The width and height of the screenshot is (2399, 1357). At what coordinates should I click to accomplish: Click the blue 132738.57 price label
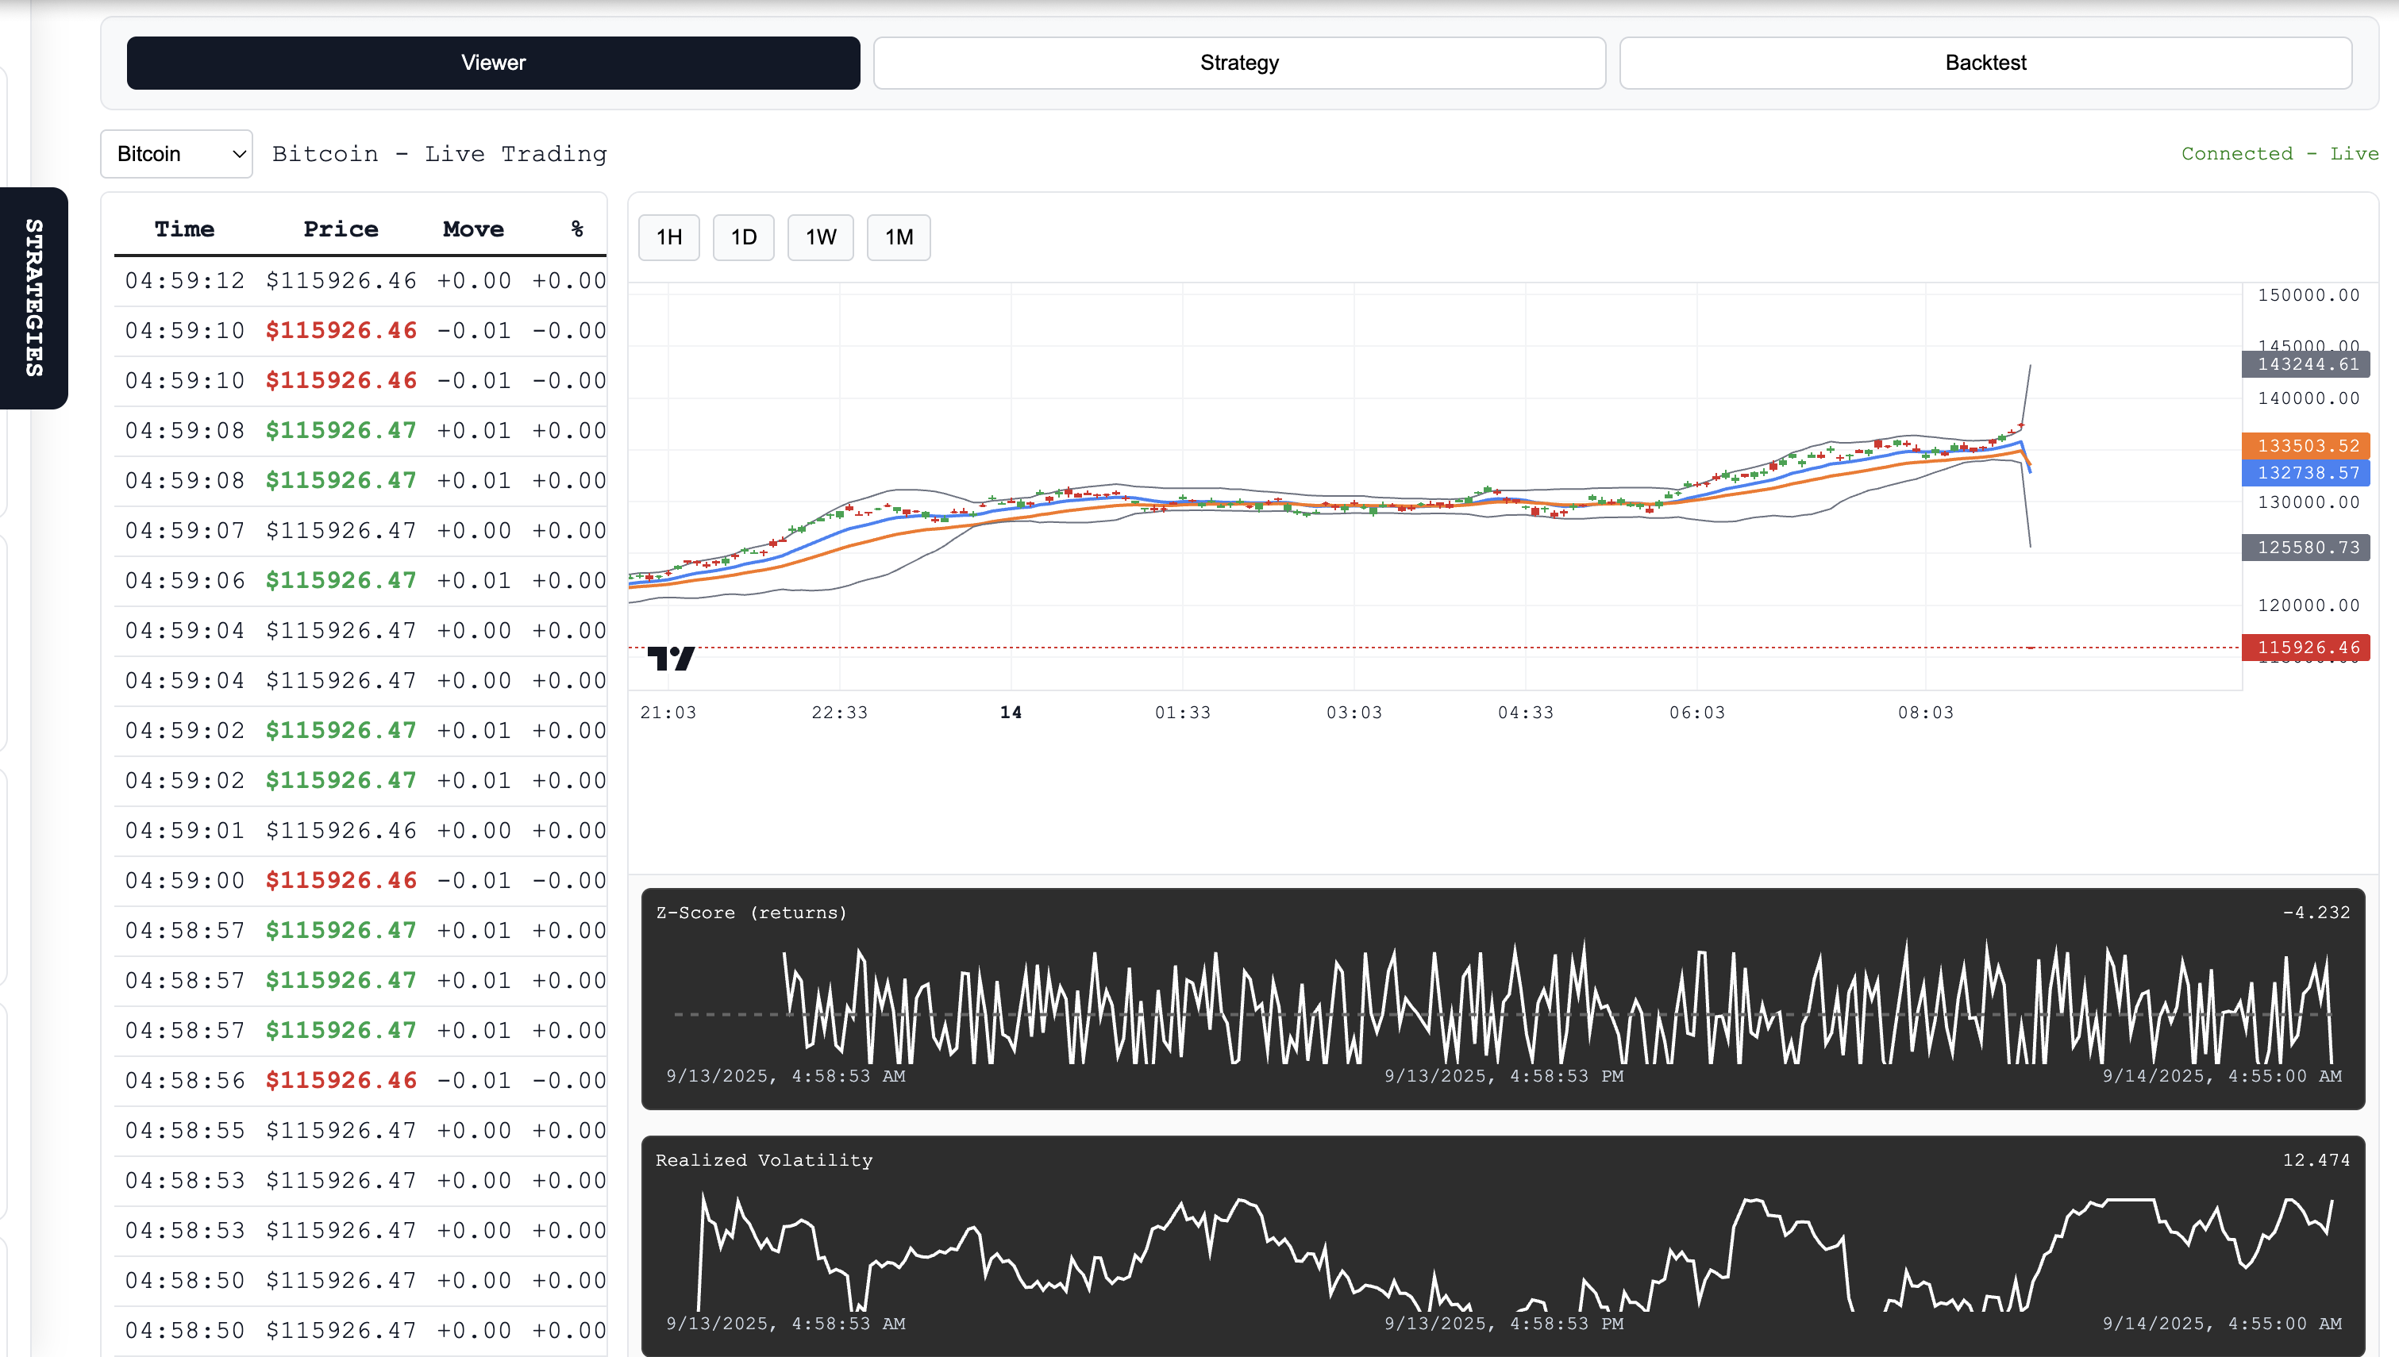[2306, 472]
